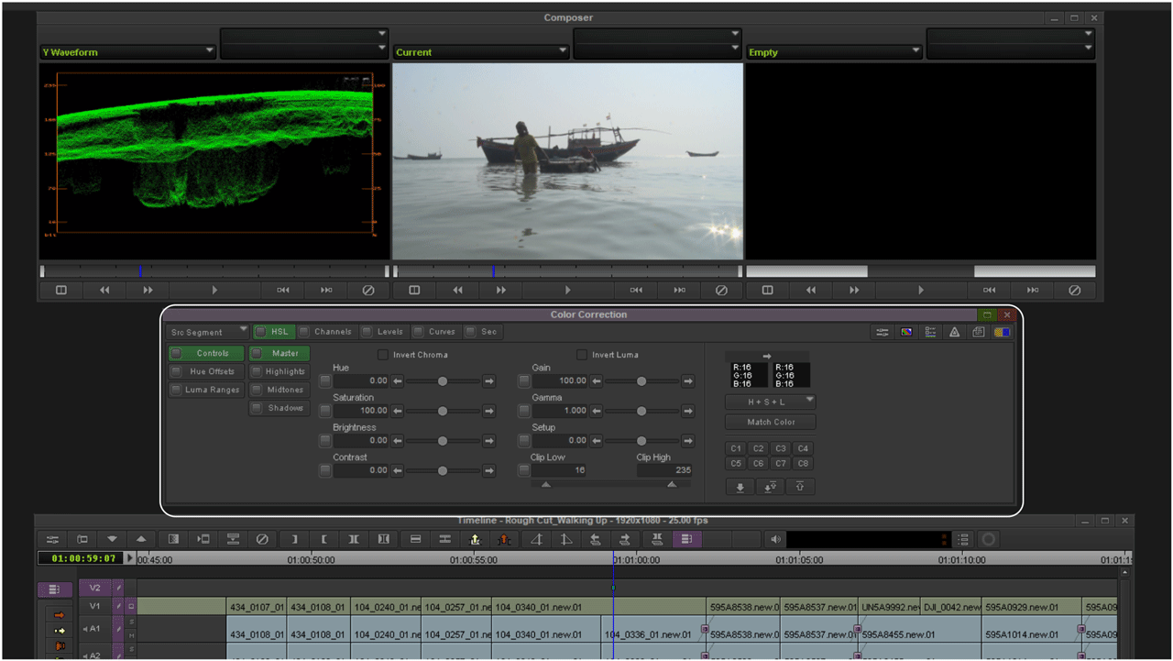This screenshot has width=1173, height=661.
Task: Switch to the Channels tab
Action: click(x=331, y=332)
